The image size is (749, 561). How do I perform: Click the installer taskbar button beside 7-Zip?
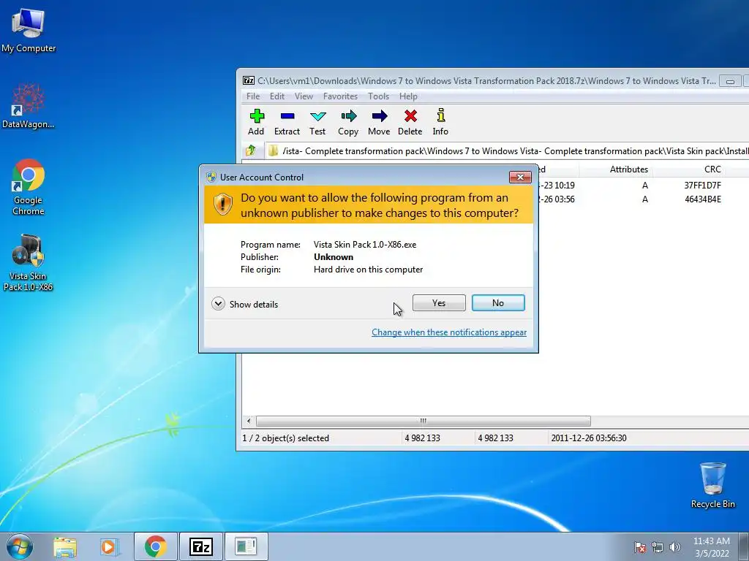point(246,546)
